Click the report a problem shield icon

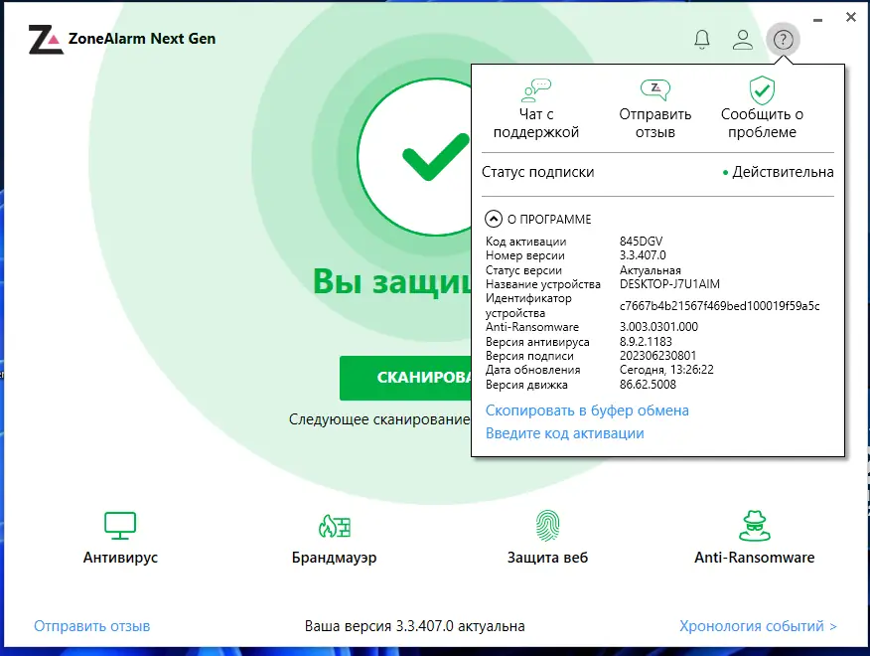(x=762, y=90)
